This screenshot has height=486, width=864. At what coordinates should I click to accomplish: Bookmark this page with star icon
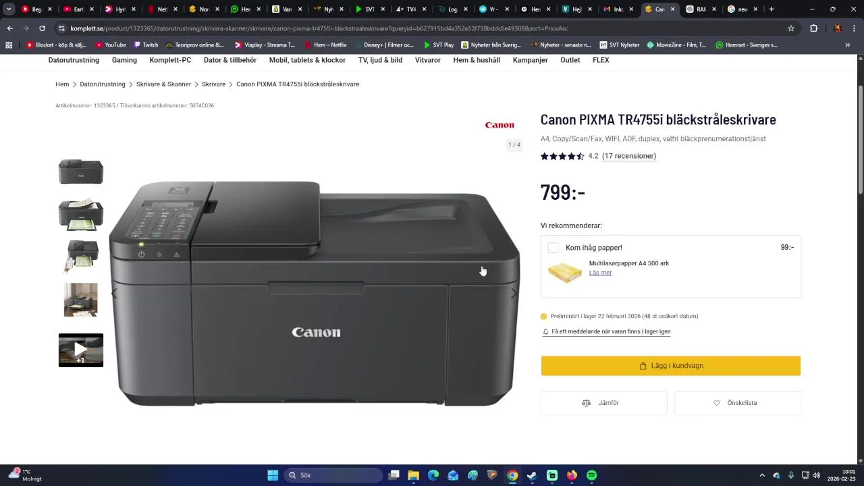click(x=791, y=28)
